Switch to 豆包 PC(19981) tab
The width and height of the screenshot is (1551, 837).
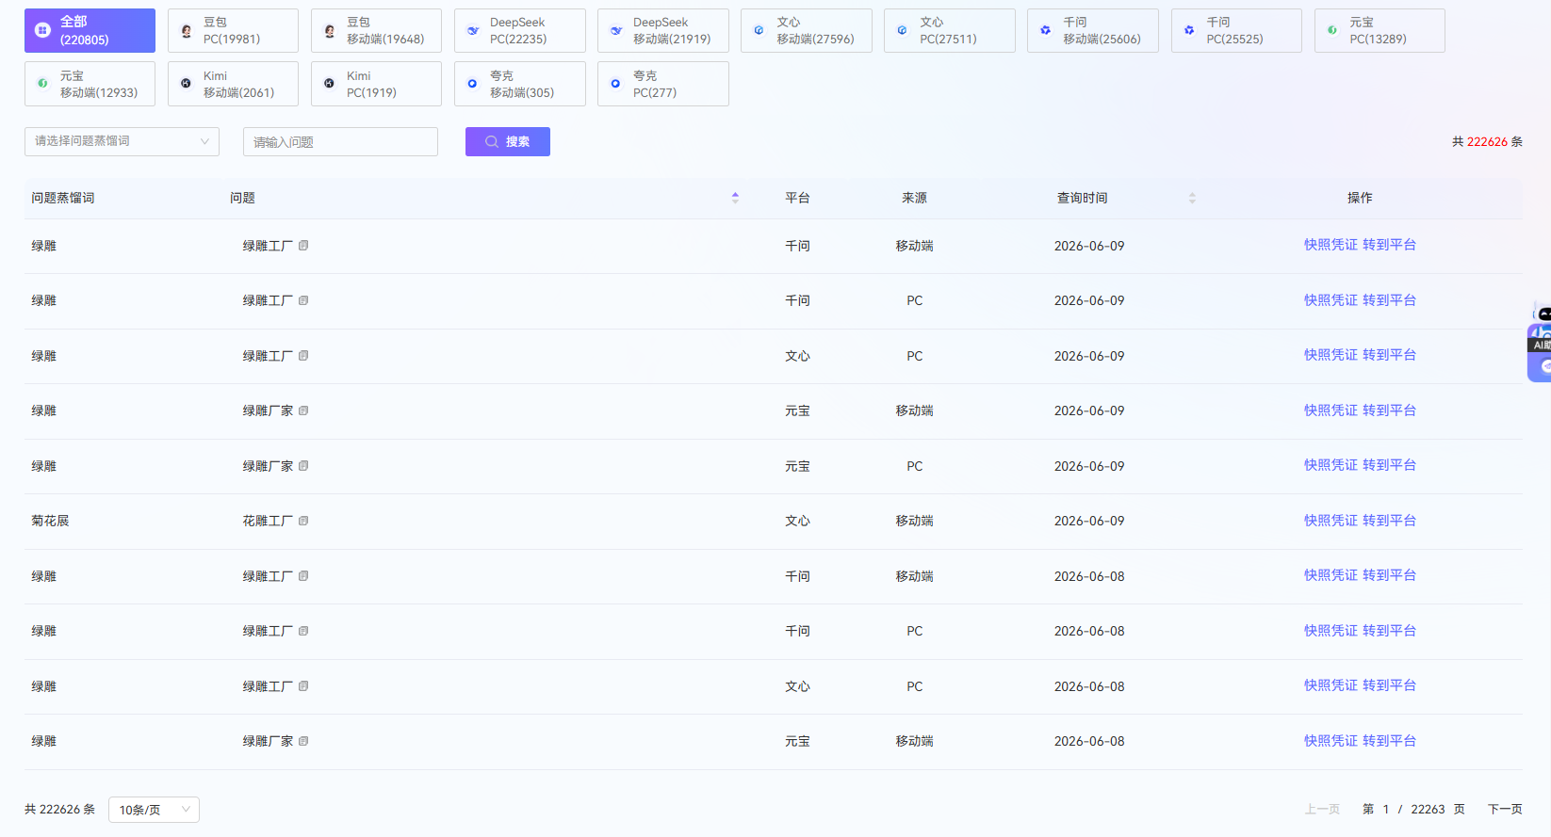click(233, 31)
